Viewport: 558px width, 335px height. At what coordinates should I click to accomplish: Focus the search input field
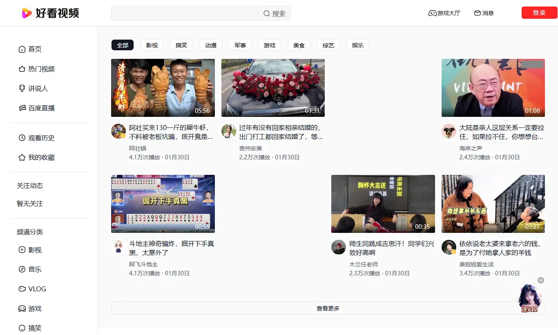tap(185, 13)
